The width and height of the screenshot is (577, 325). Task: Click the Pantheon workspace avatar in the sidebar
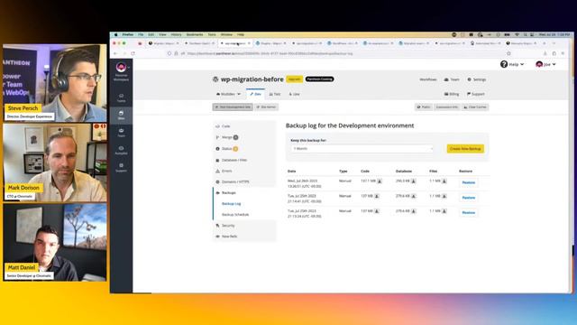pyautogui.click(x=121, y=67)
